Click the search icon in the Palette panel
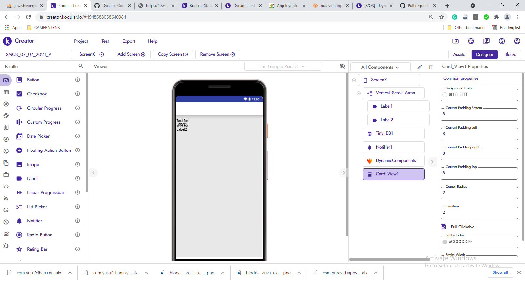The height and width of the screenshot is (282, 525). 81,66
